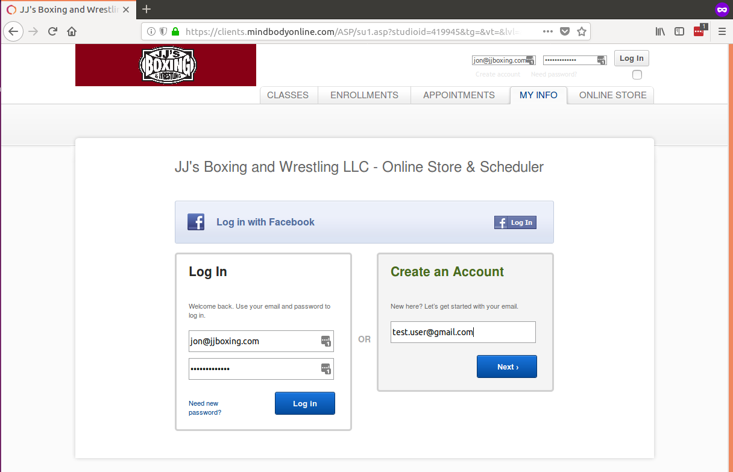Bookmark this page with the star icon
The width and height of the screenshot is (733, 472).
pyautogui.click(x=582, y=31)
